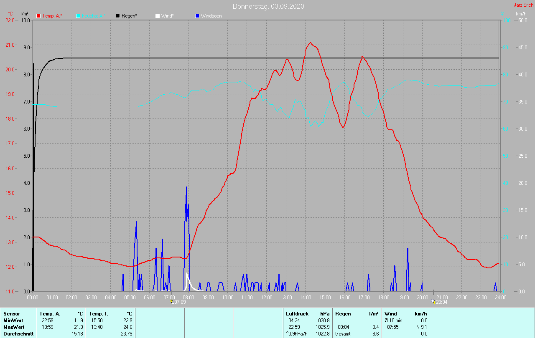Click the Temp. A. legend label
The height and width of the screenshot is (338, 535).
click(x=52, y=16)
